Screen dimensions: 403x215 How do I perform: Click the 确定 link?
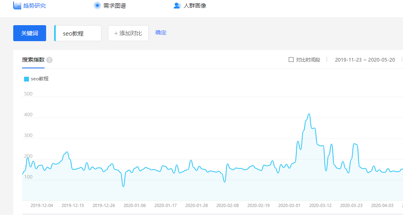tap(161, 32)
